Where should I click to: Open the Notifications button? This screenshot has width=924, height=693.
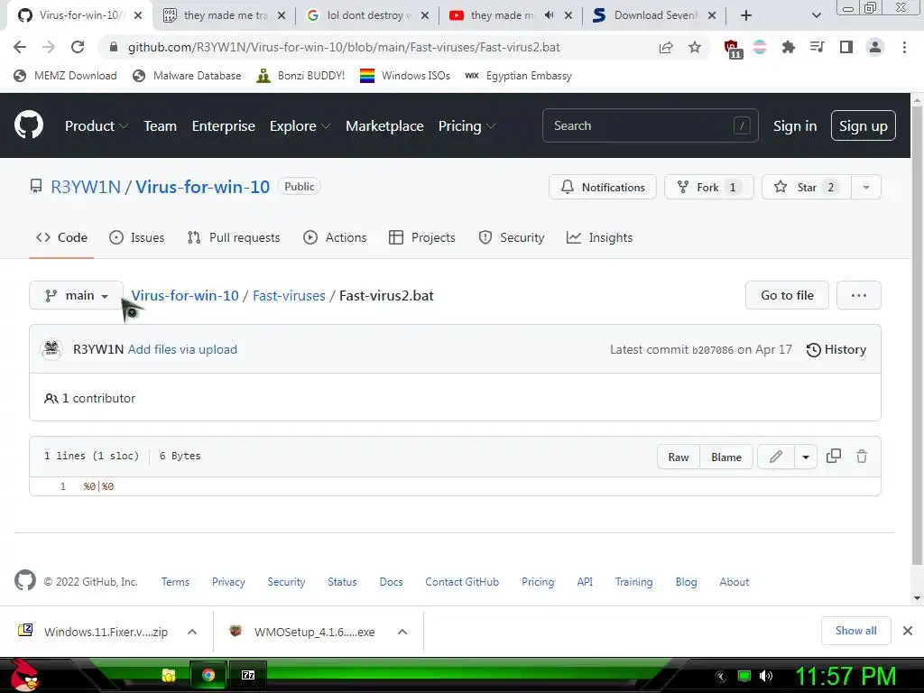[x=602, y=187]
